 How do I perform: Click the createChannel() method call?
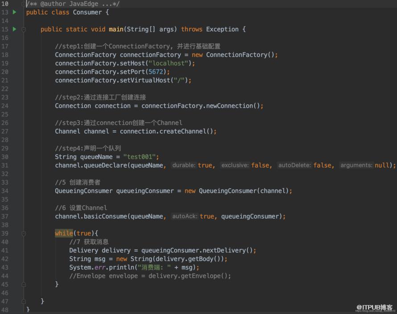point(186,132)
